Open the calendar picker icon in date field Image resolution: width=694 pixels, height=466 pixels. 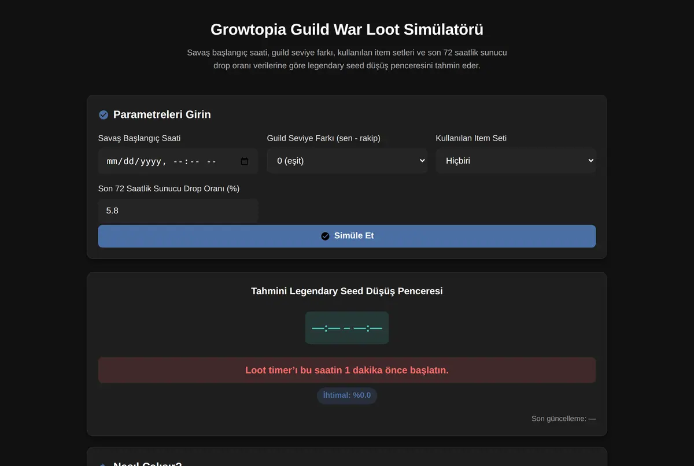click(x=245, y=161)
